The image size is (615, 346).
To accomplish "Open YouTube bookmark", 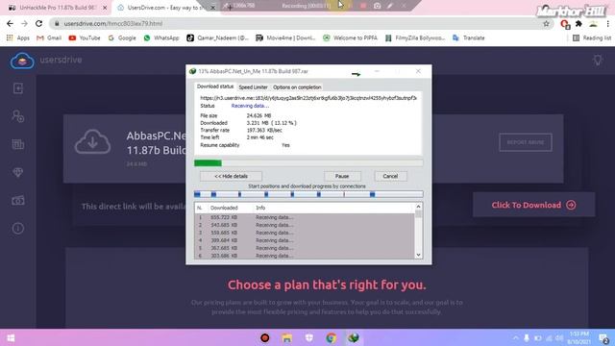I will [85, 38].
